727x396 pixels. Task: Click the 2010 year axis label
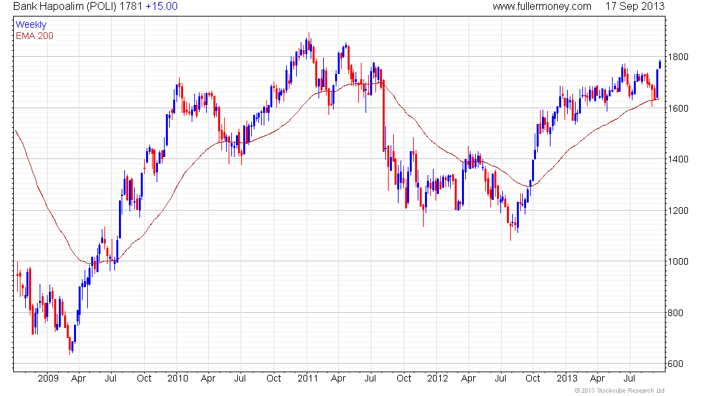tap(178, 378)
